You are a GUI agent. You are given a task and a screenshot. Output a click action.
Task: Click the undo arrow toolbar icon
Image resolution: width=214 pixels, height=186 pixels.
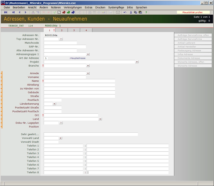125,12
